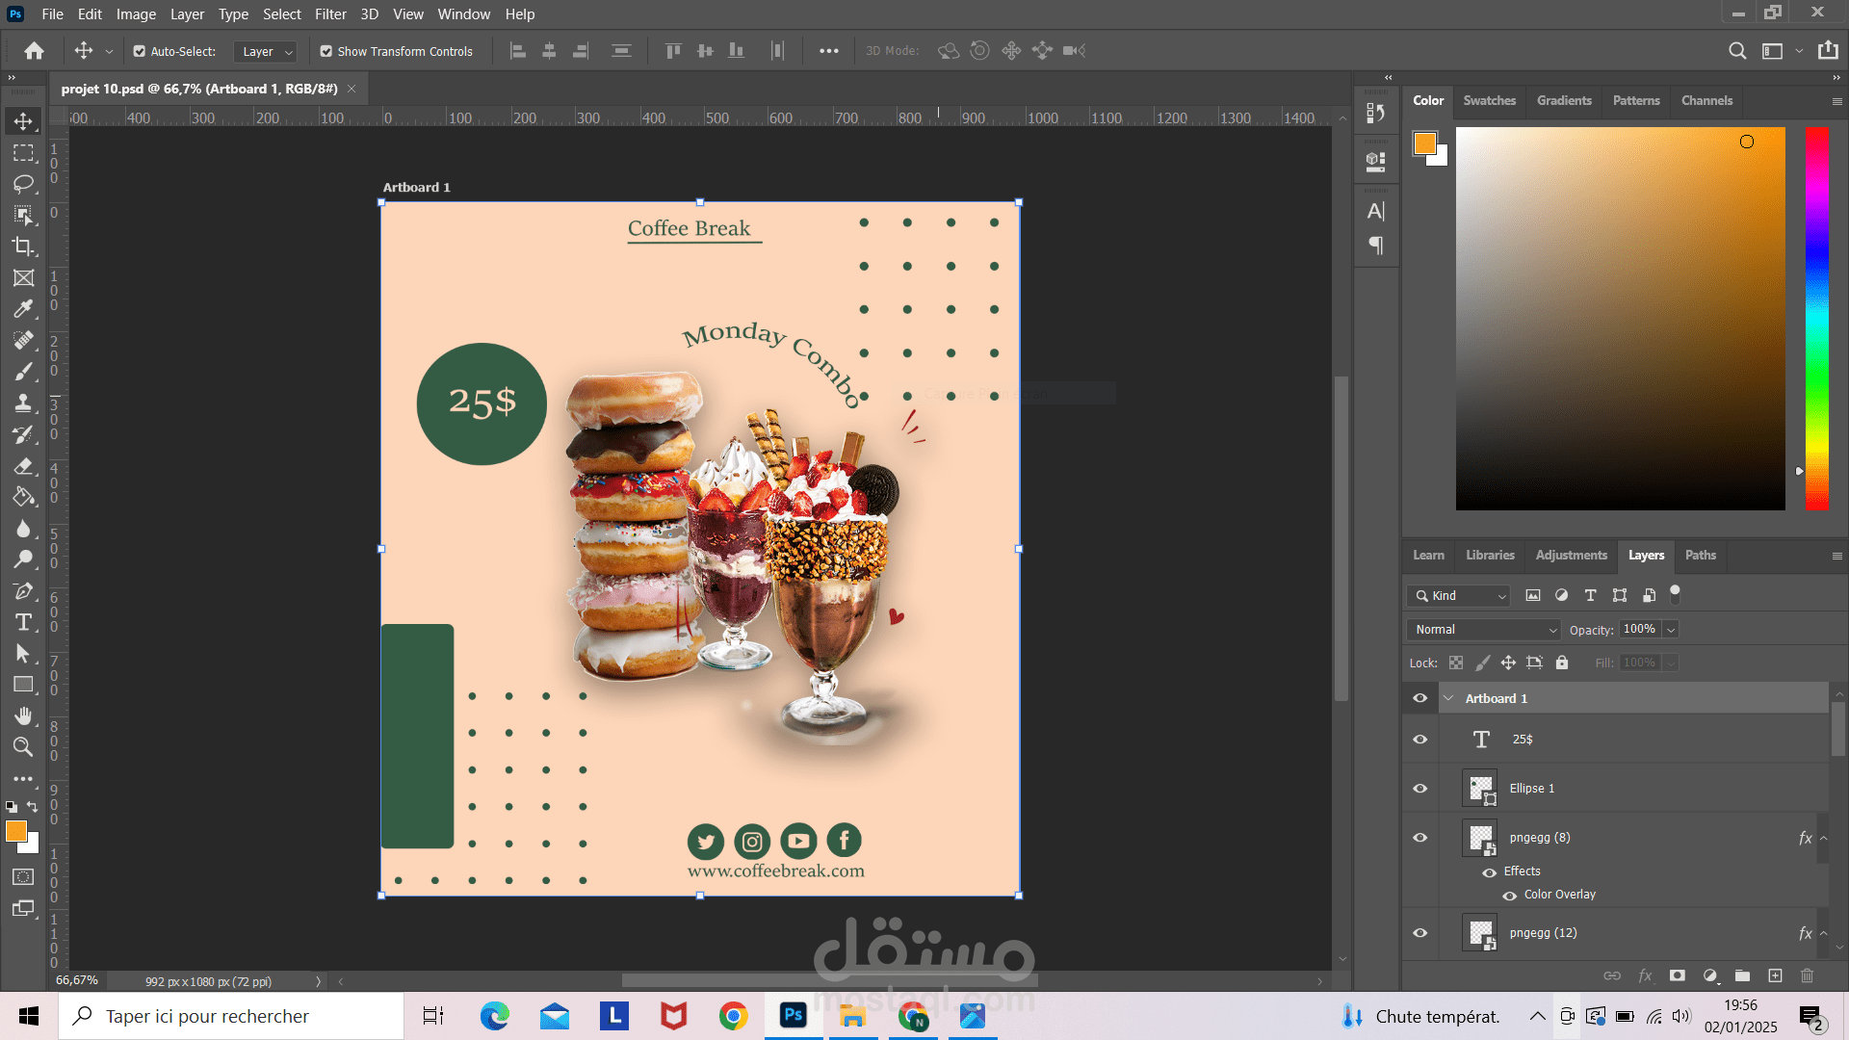Click the foreground color swatch in Color panel

coord(1424,143)
